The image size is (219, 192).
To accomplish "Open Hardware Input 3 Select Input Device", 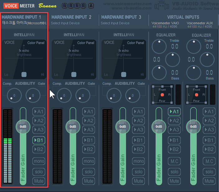I will (115, 23).
